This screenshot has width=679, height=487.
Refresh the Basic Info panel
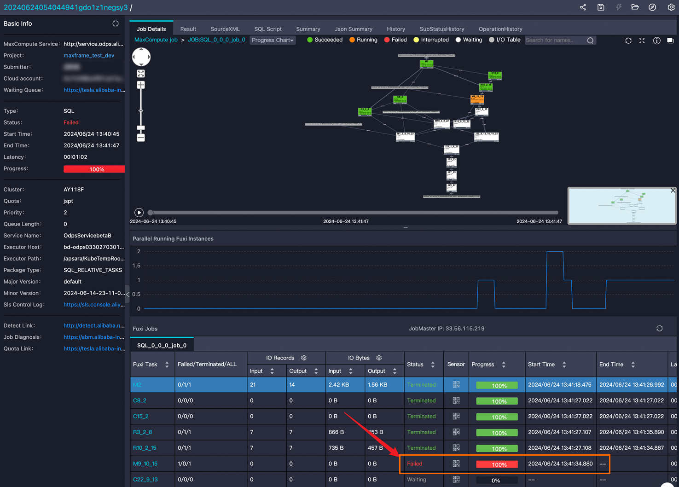(116, 23)
